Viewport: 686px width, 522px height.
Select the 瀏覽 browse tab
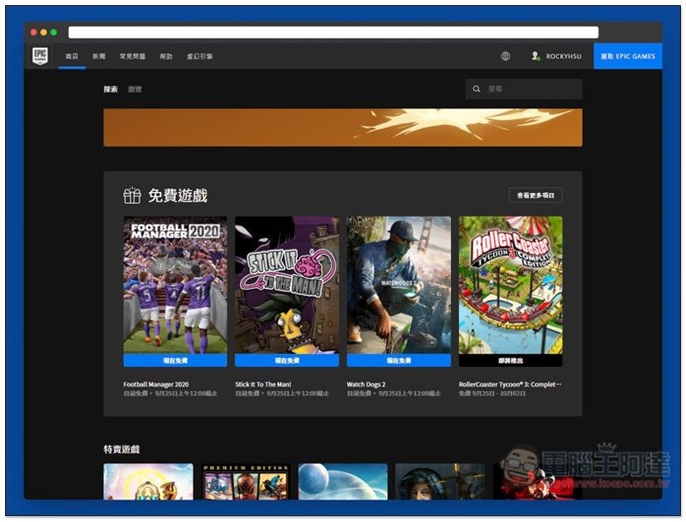click(135, 89)
